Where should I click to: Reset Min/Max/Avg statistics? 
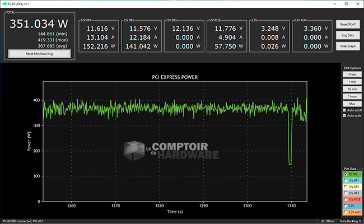pyautogui.click(x=39, y=54)
